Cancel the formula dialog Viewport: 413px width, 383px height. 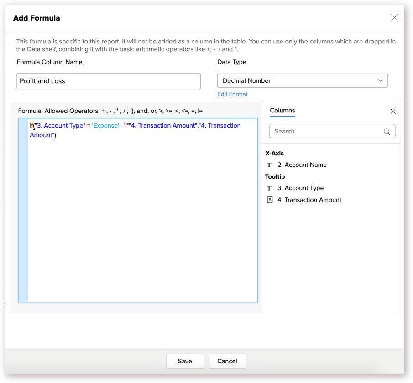[227, 361]
